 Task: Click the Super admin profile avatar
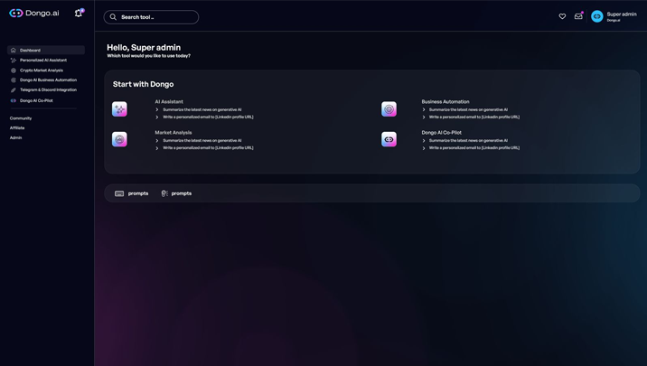pyautogui.click(x=597, y=16)
